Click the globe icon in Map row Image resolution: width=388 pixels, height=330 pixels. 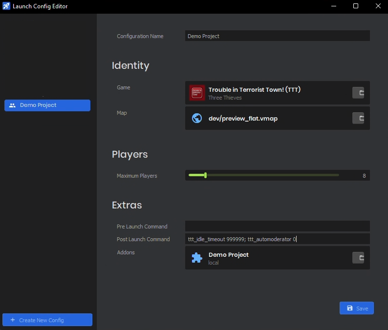click(x=197, y=118)
